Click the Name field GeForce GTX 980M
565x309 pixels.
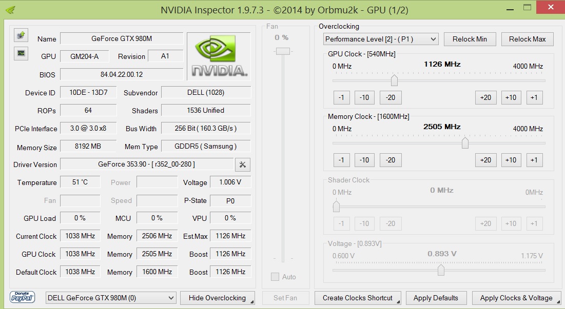coord(122,38)
